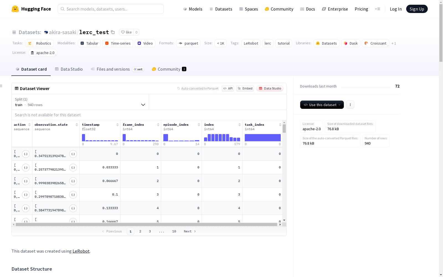
Task: Filter by the Time-series modality tag
Action: [x=118, y=43]
